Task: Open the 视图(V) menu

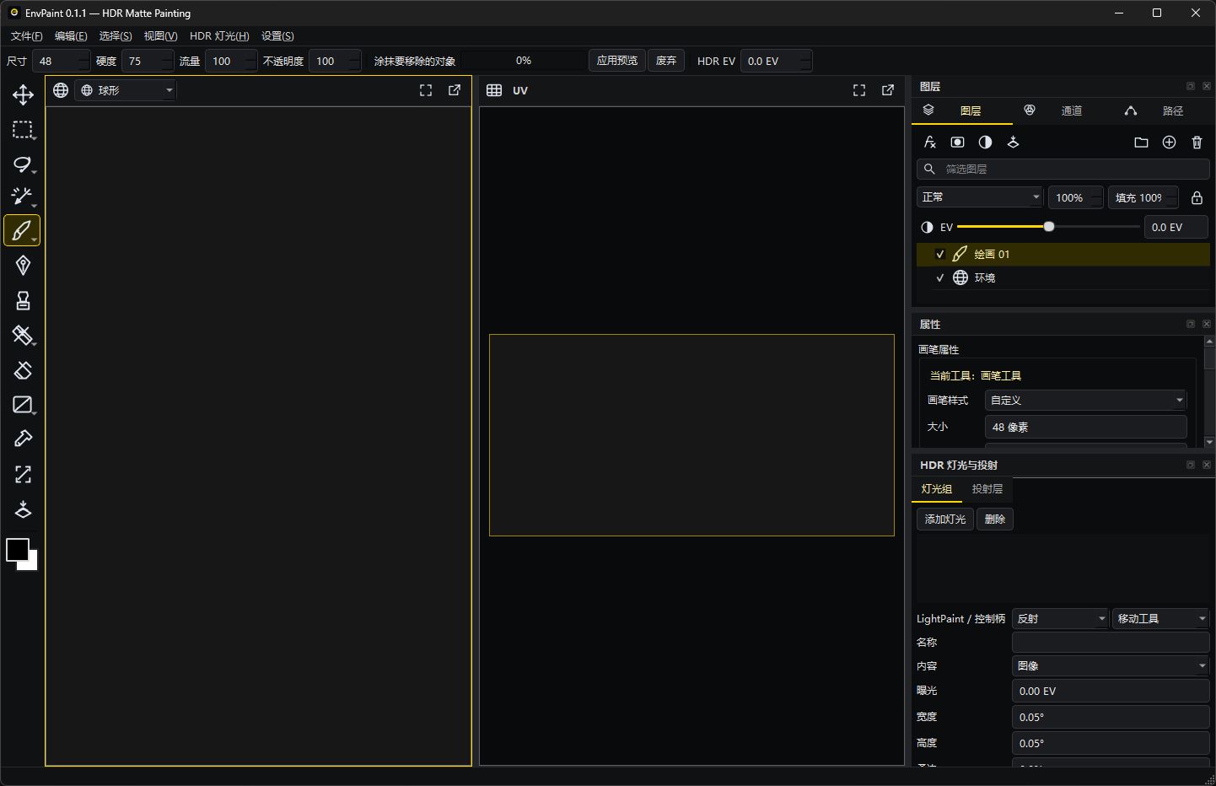Action: point(160,36)
